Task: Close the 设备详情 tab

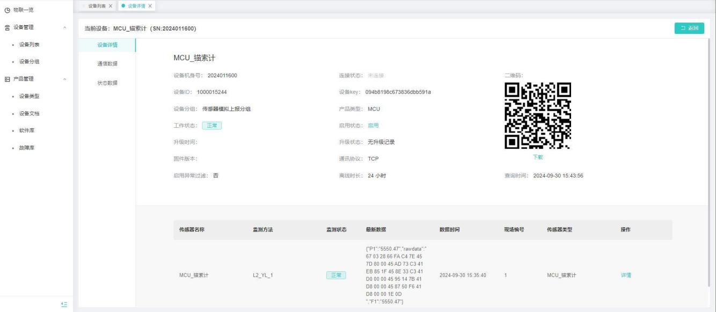Action: [150, 6]
